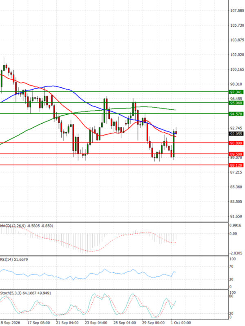Click the 25 Sep 04:00 time label
This screenshot has width=245, height=326.
pos(125,323)
